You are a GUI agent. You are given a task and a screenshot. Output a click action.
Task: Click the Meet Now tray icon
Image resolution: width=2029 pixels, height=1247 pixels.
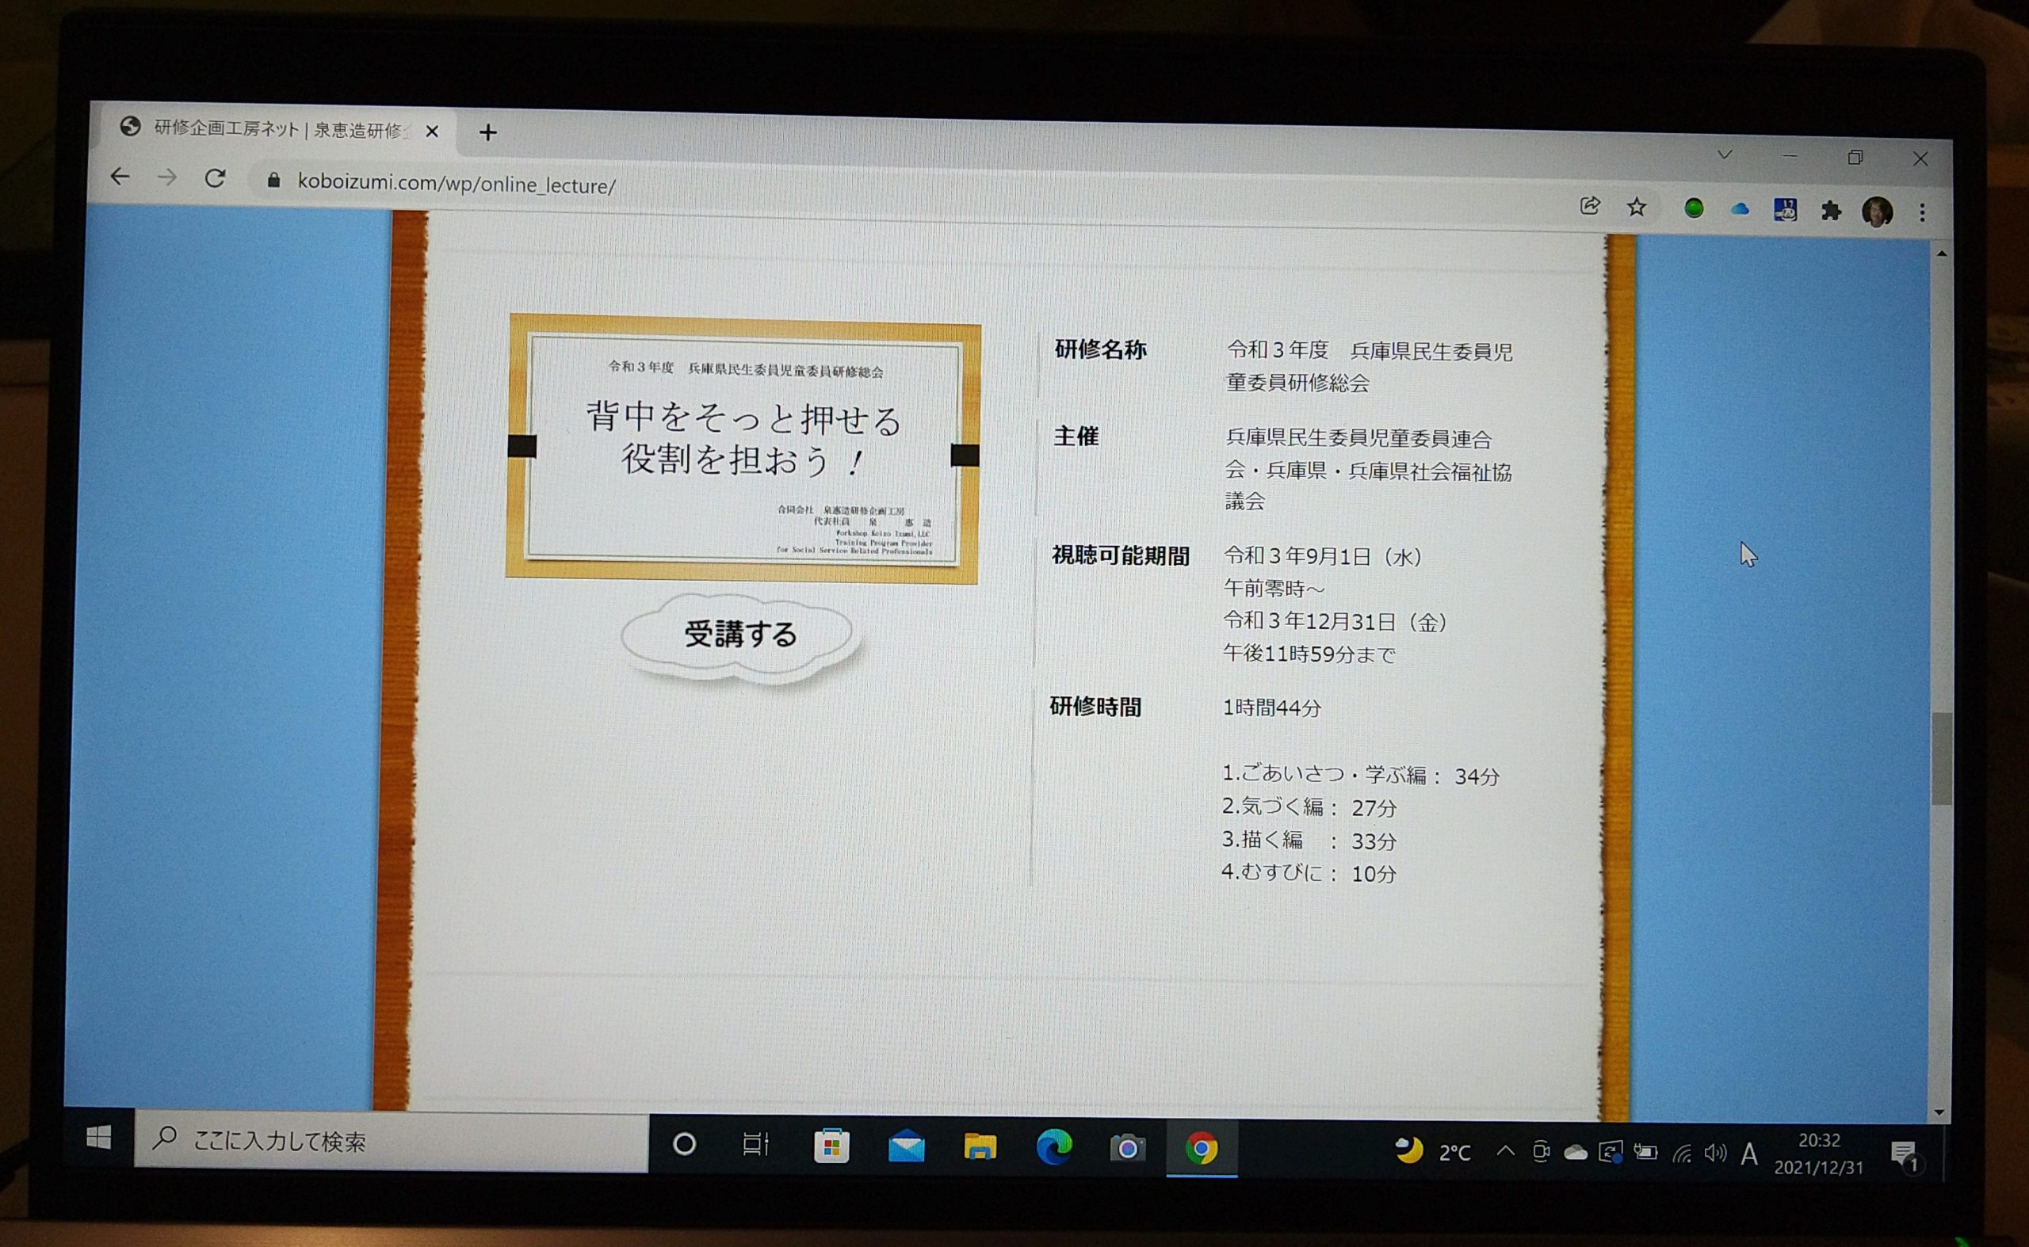click(1541, 1152)
